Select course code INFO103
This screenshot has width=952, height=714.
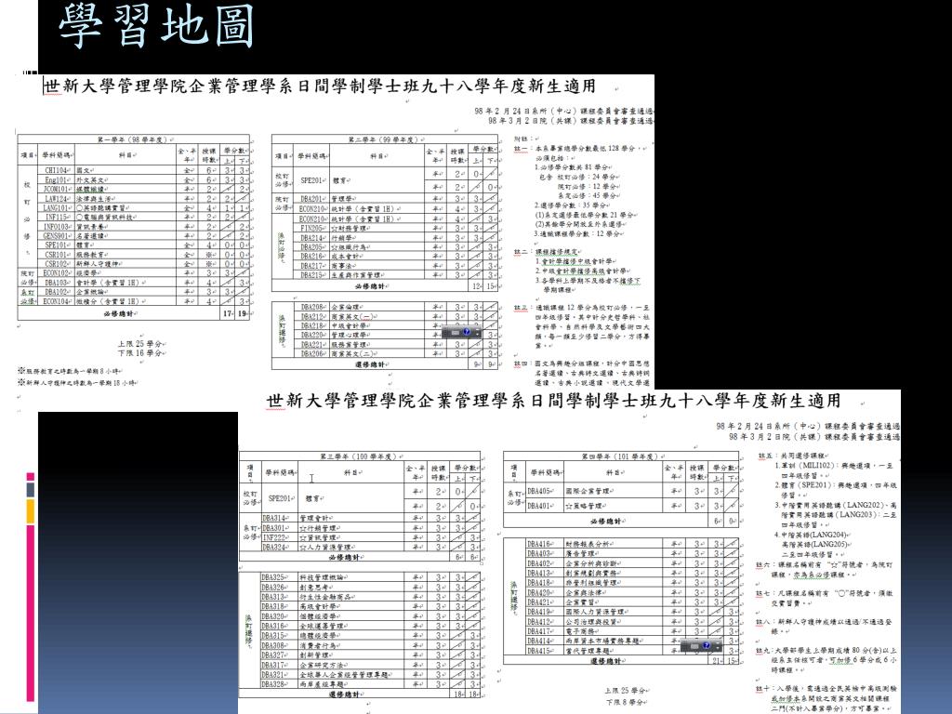56,227
